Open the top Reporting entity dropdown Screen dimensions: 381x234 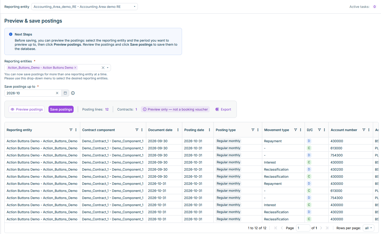coord(85,7)
